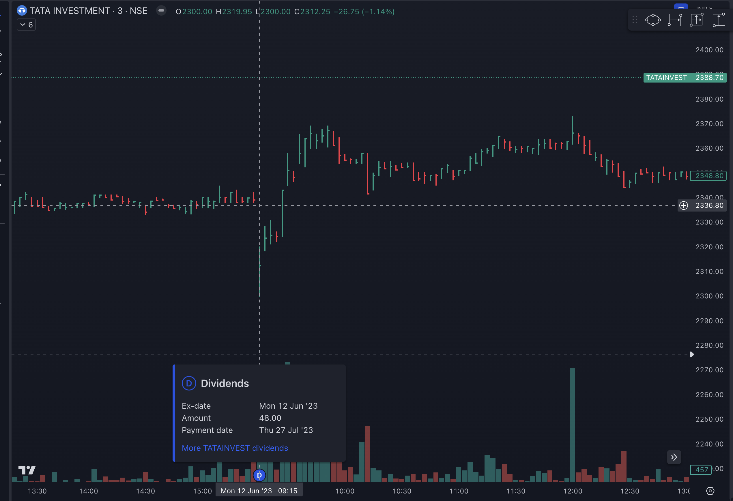Click the 2300.00 price axis label
The width and height of the screenshot is (733, 501).
pyautogui.click(x=709, y=296)
